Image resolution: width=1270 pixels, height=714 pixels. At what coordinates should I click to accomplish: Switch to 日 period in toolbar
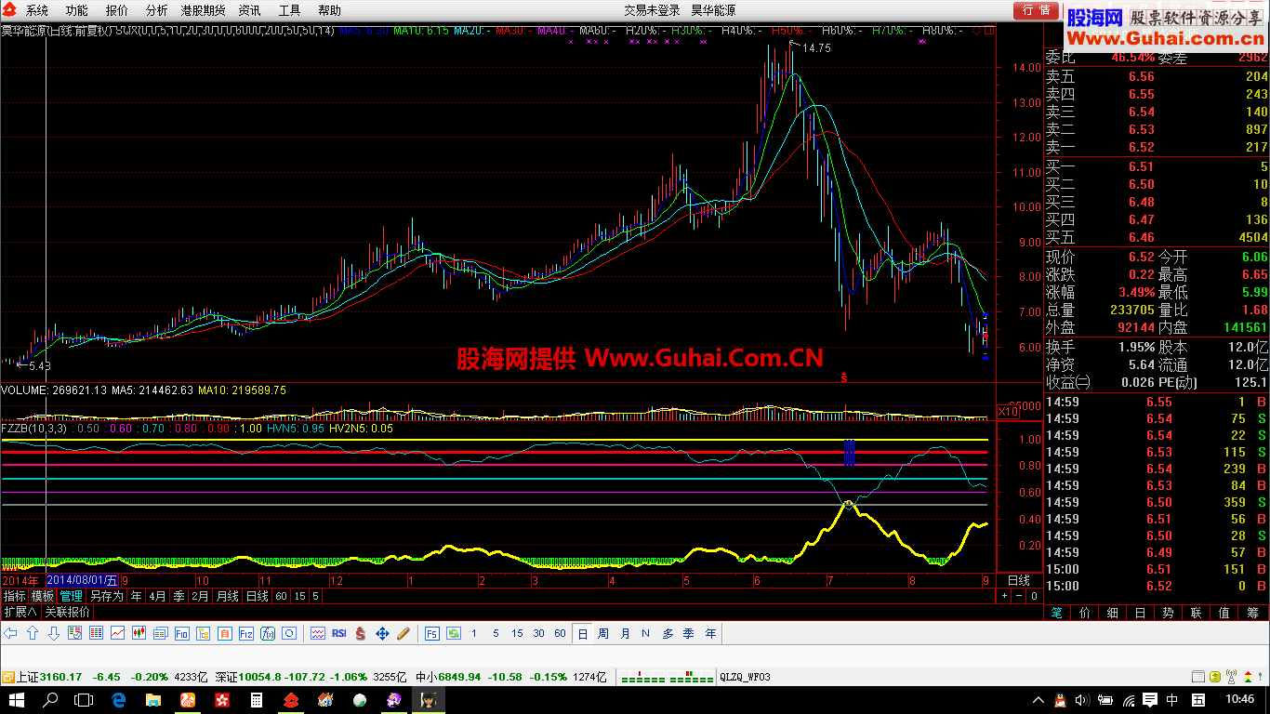(x=583, y=633)
